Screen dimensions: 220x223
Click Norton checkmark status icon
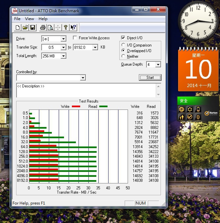(x=190, y=117)
